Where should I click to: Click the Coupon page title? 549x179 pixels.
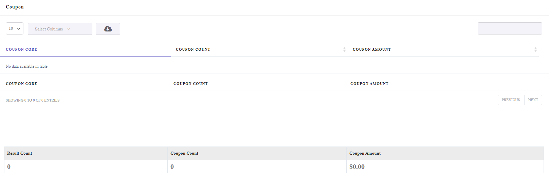pyautogui.click(x=15, y=7)
